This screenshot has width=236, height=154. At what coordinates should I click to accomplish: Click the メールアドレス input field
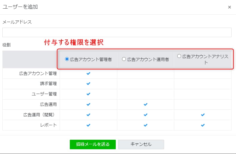pos(117,32)
